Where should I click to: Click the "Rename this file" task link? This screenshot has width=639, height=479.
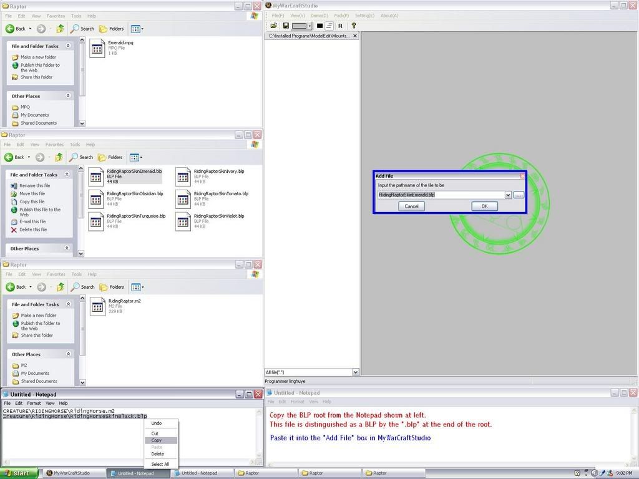35,185
